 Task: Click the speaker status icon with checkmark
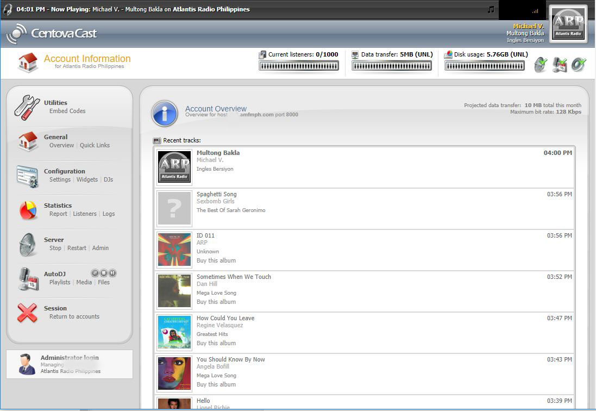579,65
